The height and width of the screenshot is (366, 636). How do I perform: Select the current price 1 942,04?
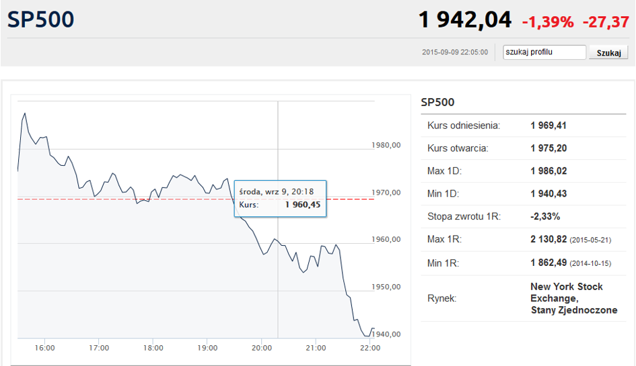(464, 20)
